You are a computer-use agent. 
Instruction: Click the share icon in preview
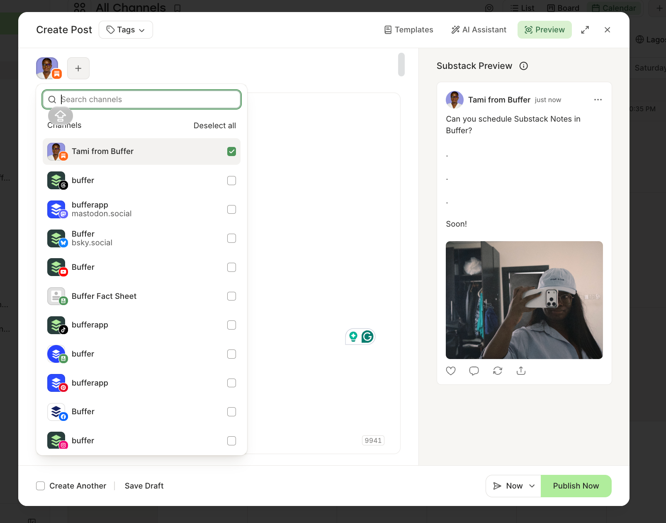tap(521, 371)
